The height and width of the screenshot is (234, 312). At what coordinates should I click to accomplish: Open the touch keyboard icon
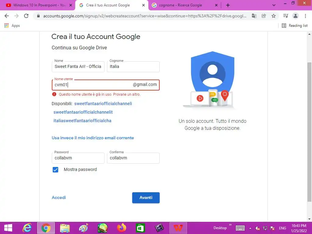point(240,228)
